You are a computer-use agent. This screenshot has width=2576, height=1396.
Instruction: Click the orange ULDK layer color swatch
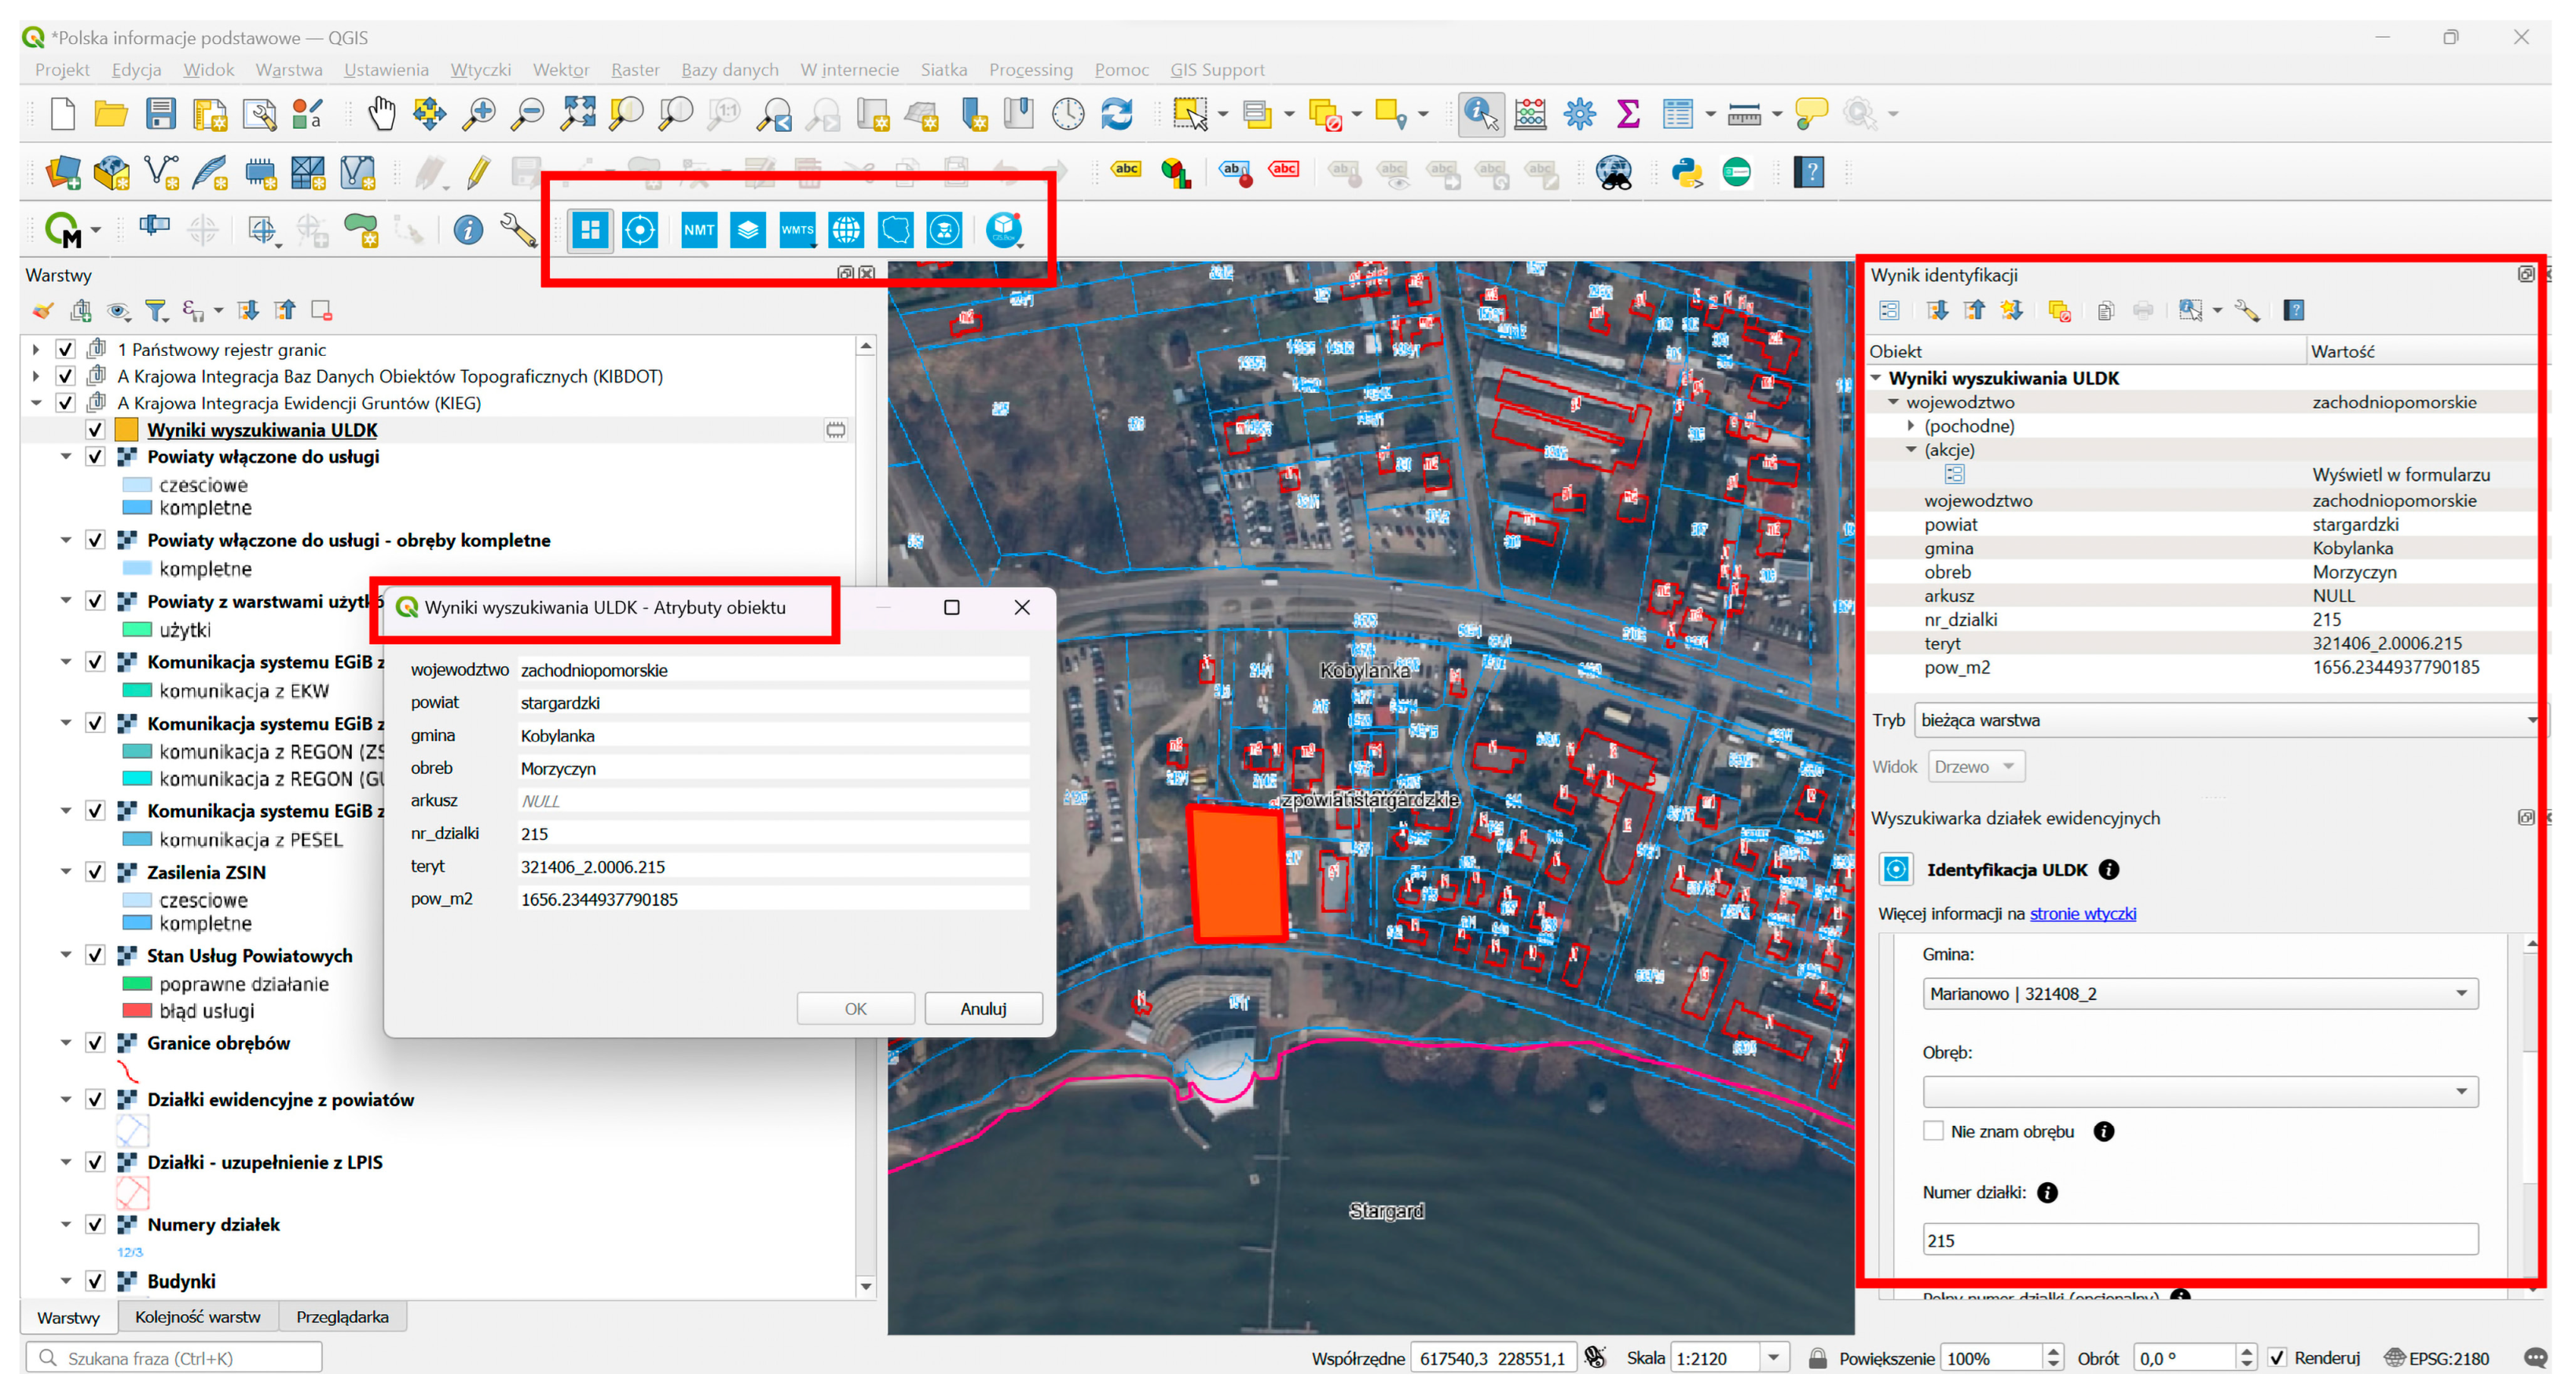pos(127,430)
